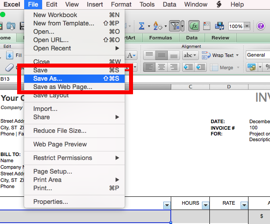Open the Filter dropdown arrow
Viewport: 270px width, 224px height.
(x=182, y=26)
